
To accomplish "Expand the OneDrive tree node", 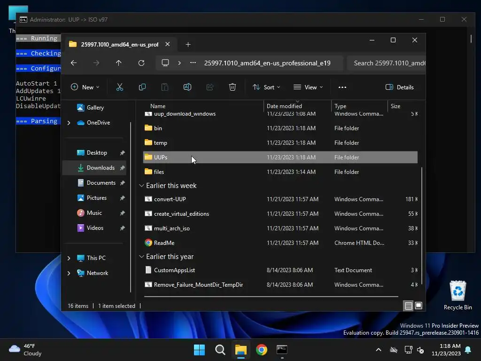I will pos(69,123).
